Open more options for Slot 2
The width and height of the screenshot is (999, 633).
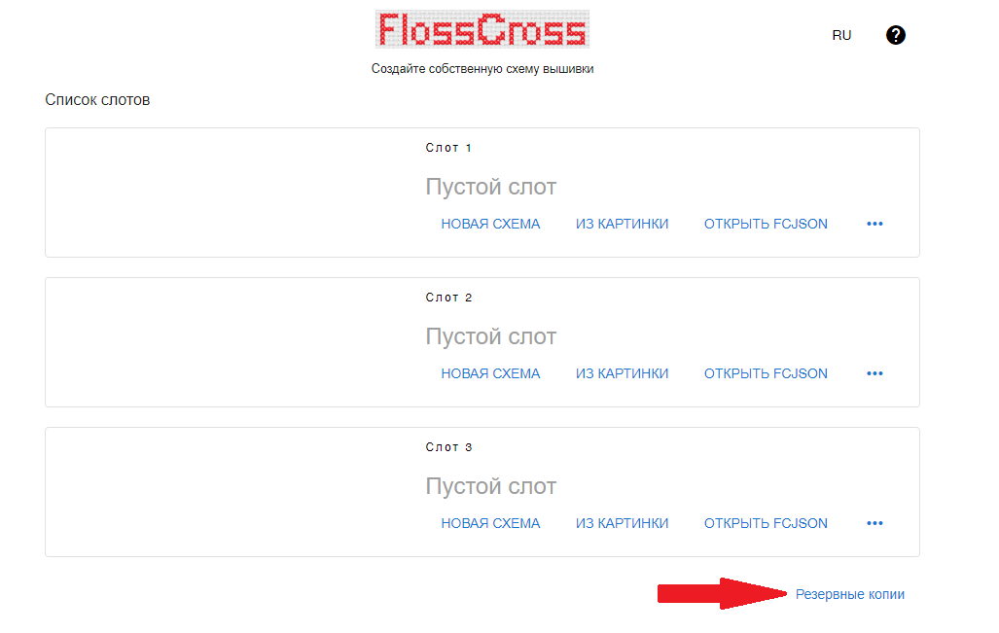pyautogui.click(x=874, y=373)
